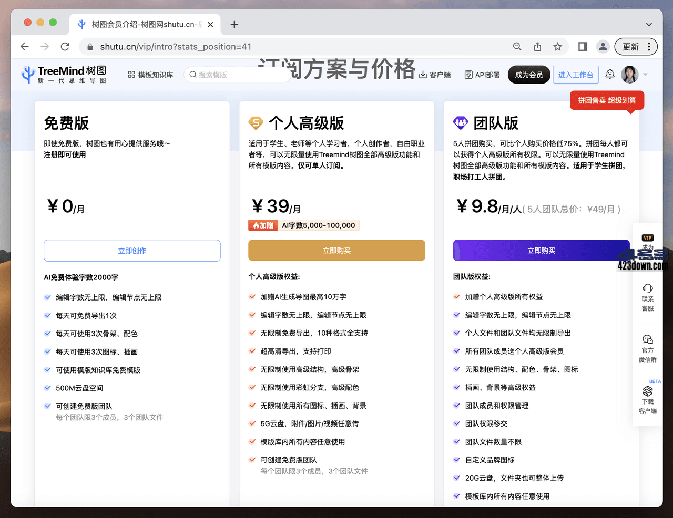The height and width of the screenshot is (518, 673).
Task: Click the search magnifier in address bar
Action: [x=517, y=46]
